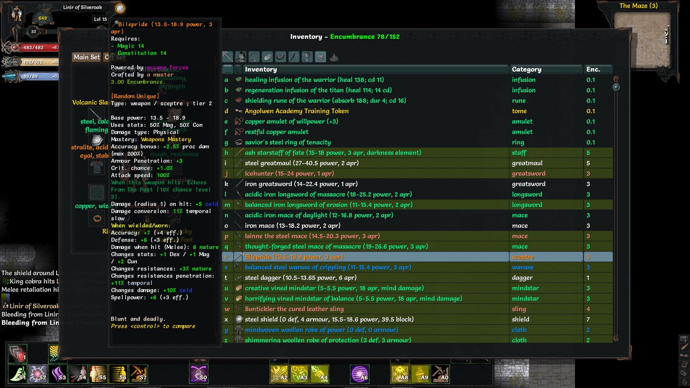The height and width of the screenshot is (388, 690).
Task: Filter inventory by trophy misc icon
Action: [307, 57]
